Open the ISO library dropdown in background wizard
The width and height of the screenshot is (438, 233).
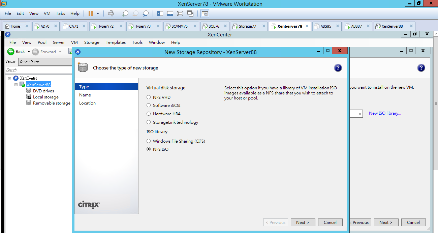coord(360,114)
